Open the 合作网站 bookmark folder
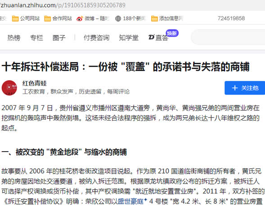This screenshot has width=265, height=206. (x=58, y=18)
